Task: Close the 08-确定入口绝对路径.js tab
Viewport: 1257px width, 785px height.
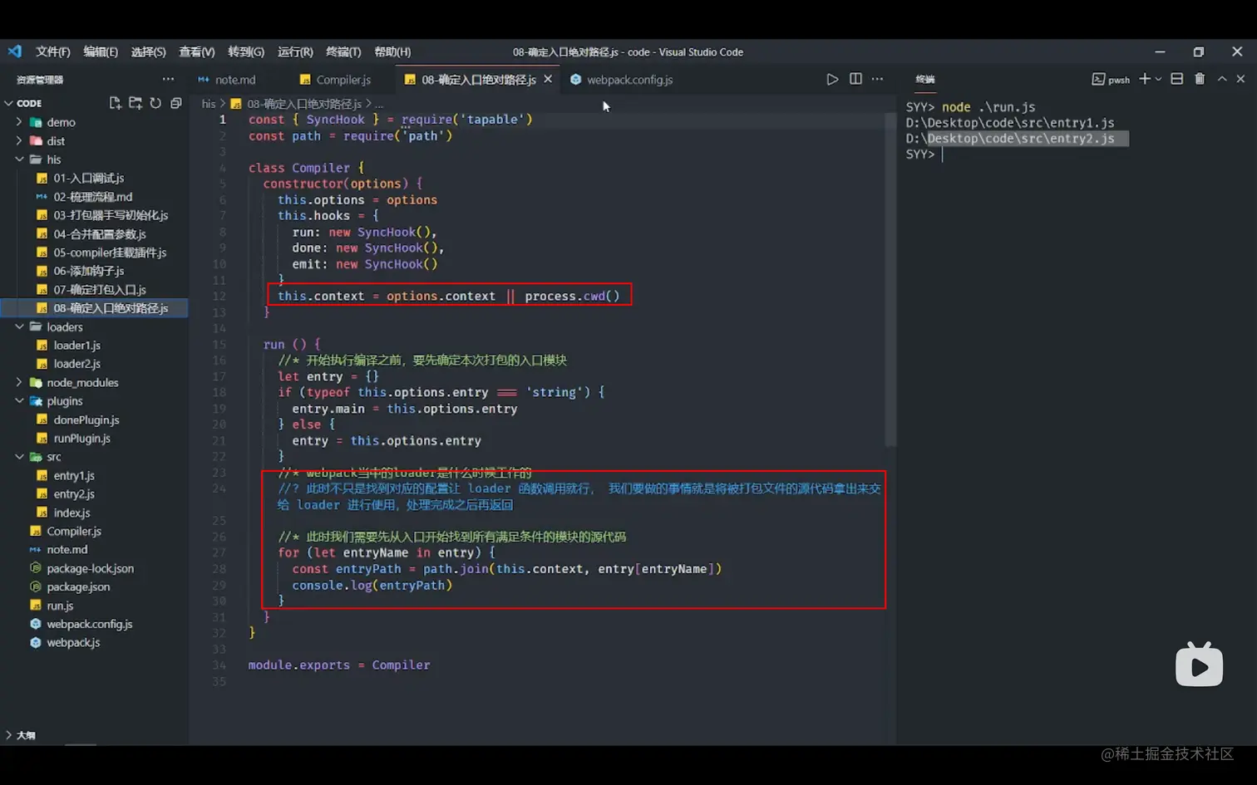Action: (548, 79)
